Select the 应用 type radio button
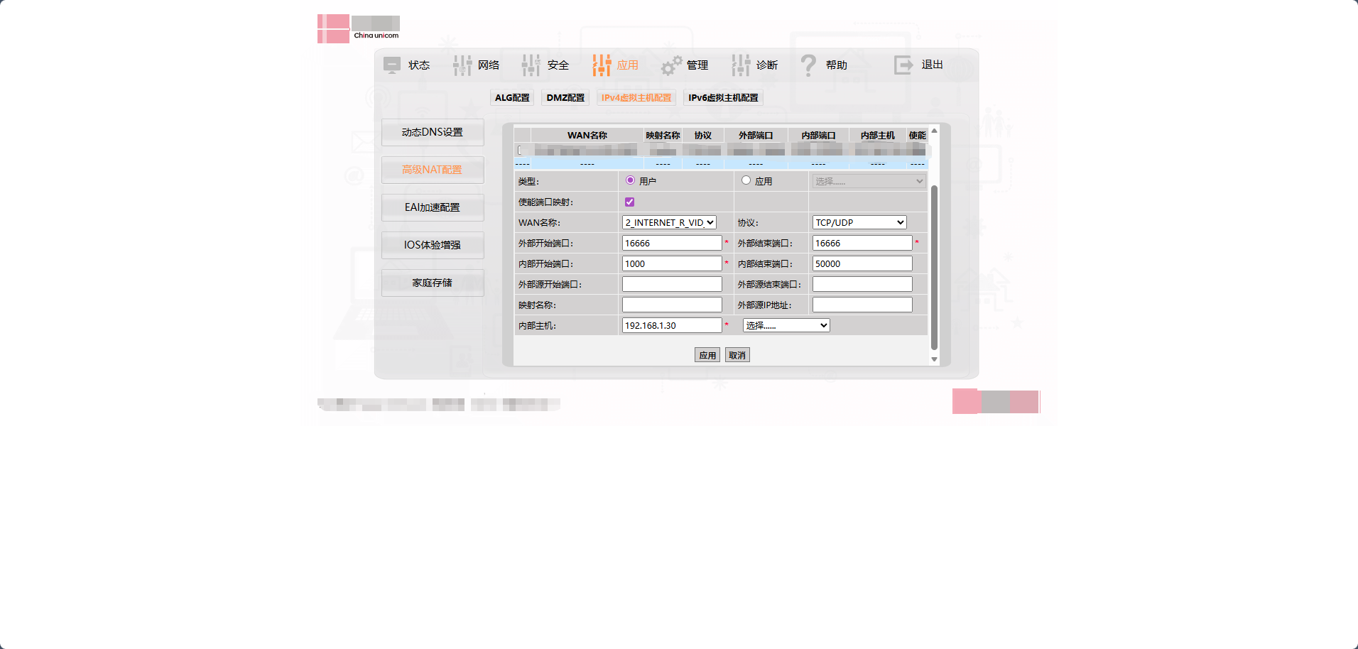This screenshot has width=1358, height=649. pyautogui.click(x=746, y=180)
